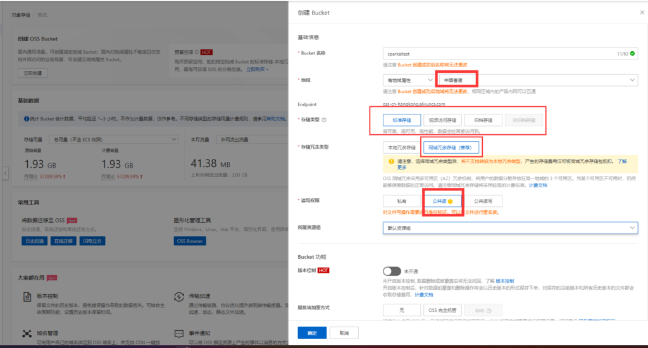
Task: Click the left sidebar collapse arrow
Action: (x=6, y=173)
